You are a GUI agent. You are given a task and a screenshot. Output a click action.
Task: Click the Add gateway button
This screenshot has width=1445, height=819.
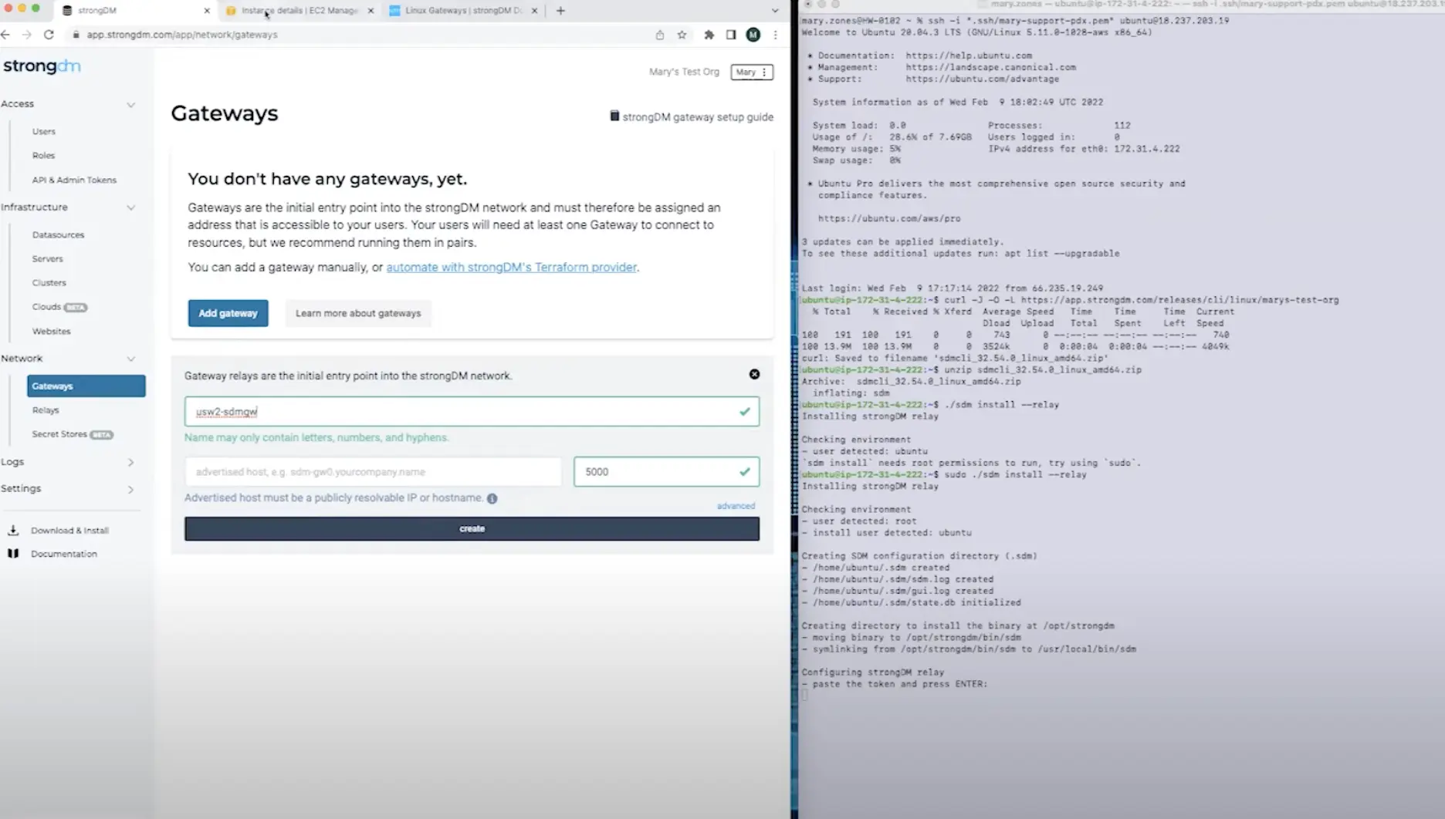[x=228, y=313]
